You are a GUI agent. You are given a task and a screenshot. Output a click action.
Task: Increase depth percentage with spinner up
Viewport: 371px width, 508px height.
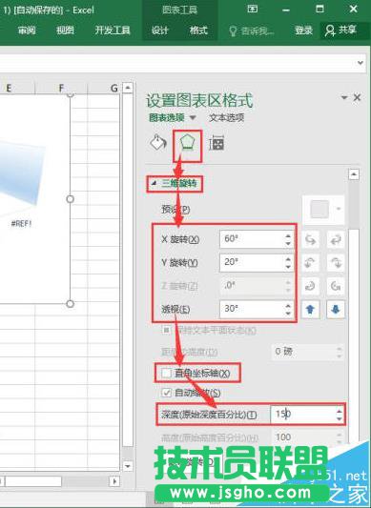pos(340,411)
